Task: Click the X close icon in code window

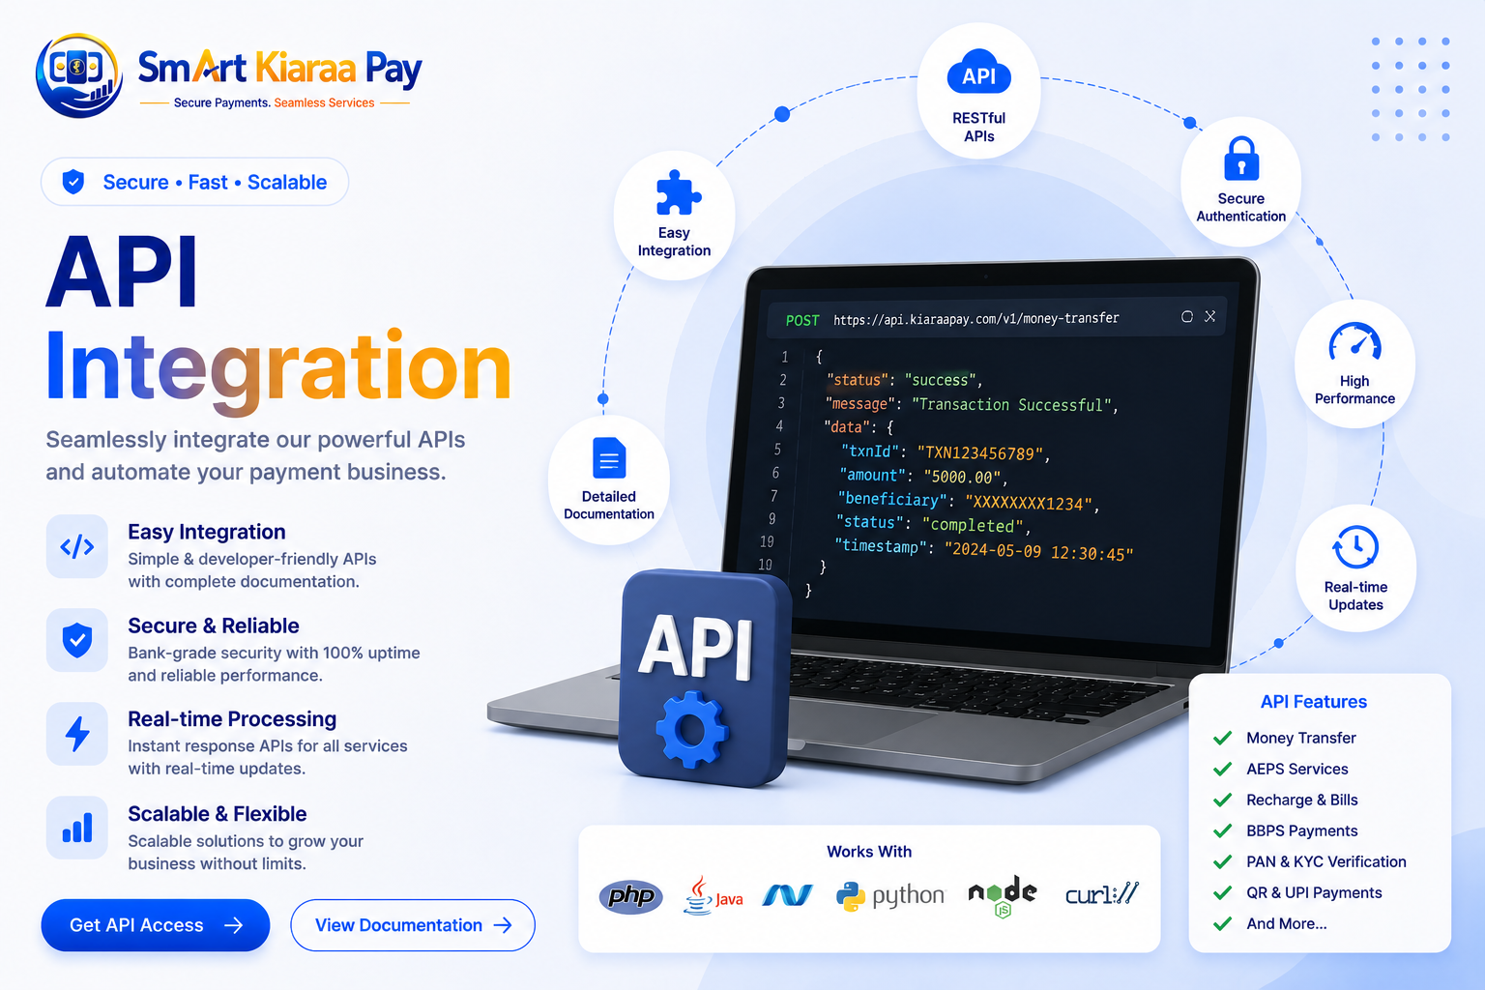Action: click(x=1209, y=316)
